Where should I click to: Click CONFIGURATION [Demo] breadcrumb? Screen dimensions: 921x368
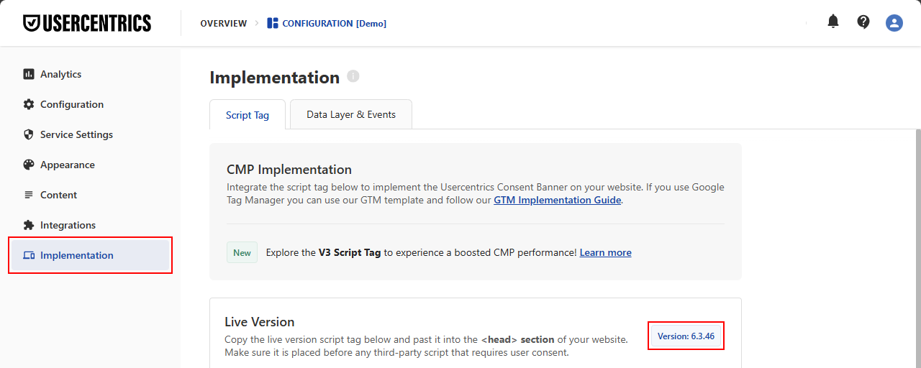pyautogui.click(x=334, y=24)
